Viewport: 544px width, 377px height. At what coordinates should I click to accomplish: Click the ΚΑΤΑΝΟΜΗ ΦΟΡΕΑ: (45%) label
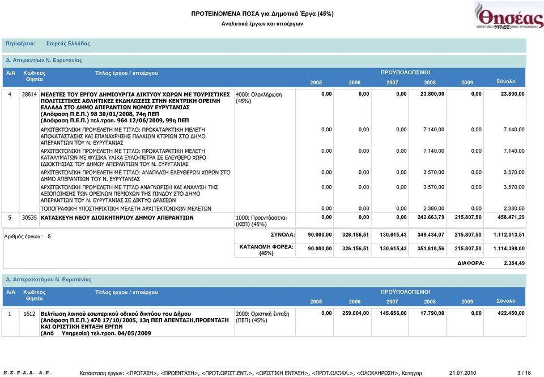click(266, 250)
